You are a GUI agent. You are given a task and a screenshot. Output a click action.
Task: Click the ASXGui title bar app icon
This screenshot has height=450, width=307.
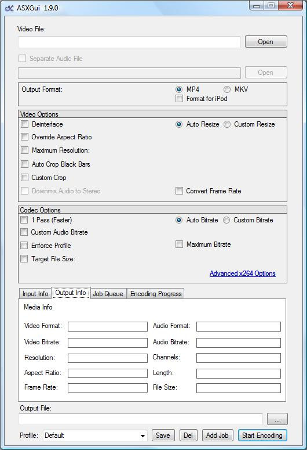coord(9,8)
